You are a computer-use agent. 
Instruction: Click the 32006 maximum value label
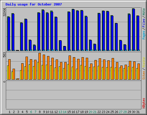coord(4,12)
